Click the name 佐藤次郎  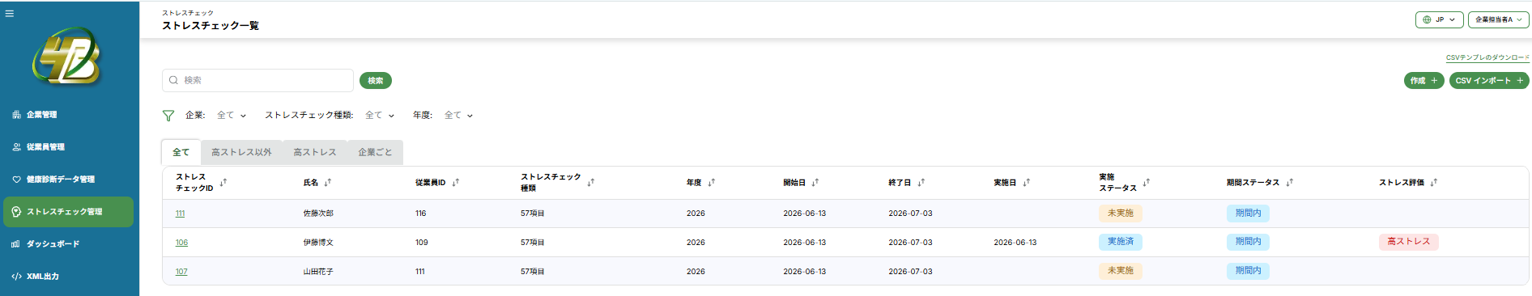pos(318,214)
